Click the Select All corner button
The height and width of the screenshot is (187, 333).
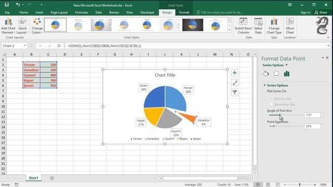pos(3,55)
